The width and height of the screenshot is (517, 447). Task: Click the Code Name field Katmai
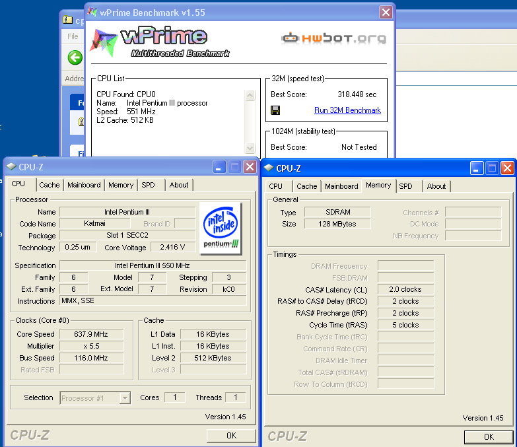[x=94, y=223]
